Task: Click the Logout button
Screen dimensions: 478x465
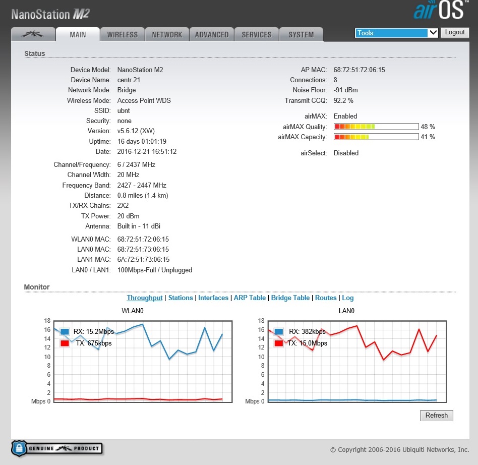Action: point(454,32)
